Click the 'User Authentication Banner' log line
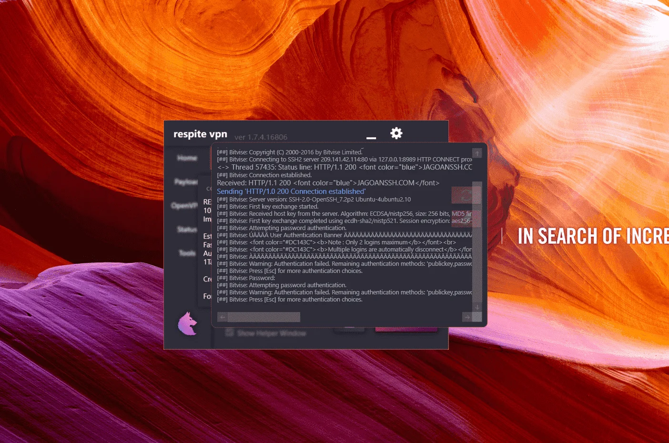 pos(345,235)
